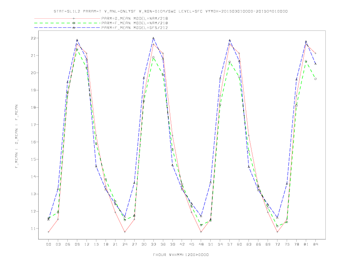Select legend label PARM=F_MEAN MODEL=GFS/212
Screen dimensions: 344x266
[x=135, y=28]
